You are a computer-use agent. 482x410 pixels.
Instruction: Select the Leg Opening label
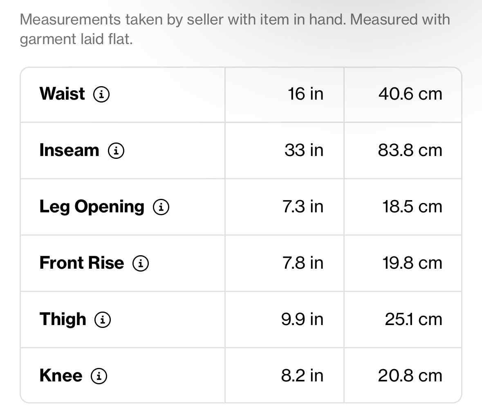pyautogui.click(x=92, y=207)
